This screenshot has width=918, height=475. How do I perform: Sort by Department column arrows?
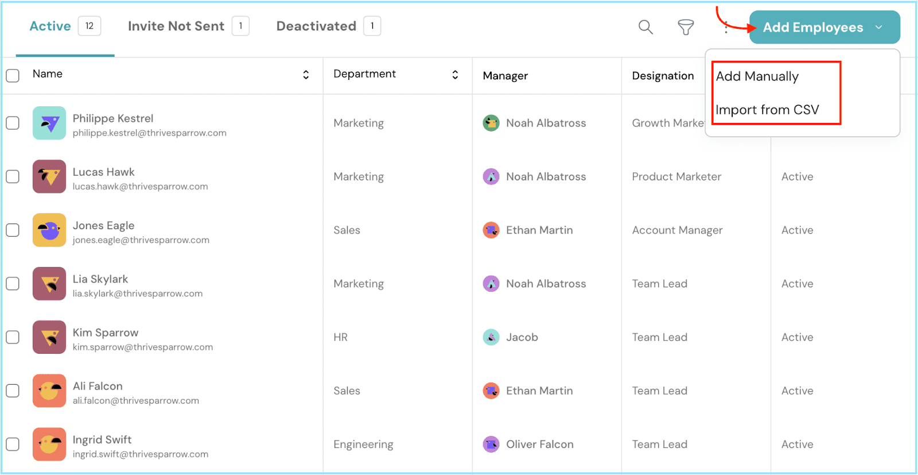[x=455, y=75]
